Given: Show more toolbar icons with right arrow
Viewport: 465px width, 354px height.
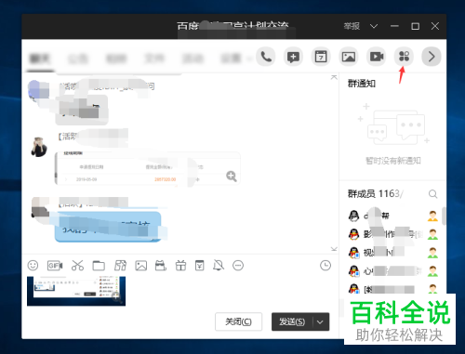Looking at the screenshot, I should (432, 57).
